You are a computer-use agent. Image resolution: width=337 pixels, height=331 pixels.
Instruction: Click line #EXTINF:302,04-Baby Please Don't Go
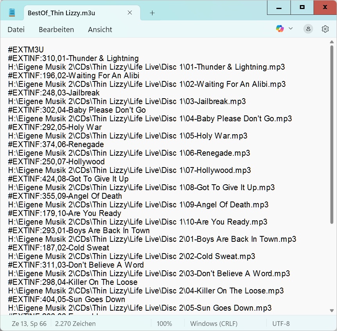[x=77, y=110]
